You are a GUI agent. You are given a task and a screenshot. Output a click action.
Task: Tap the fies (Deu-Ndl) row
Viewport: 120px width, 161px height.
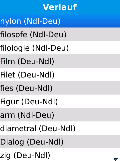pos(60,88)
